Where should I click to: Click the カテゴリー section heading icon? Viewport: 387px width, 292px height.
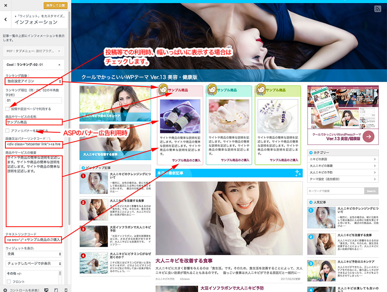[x=311, y=153]
